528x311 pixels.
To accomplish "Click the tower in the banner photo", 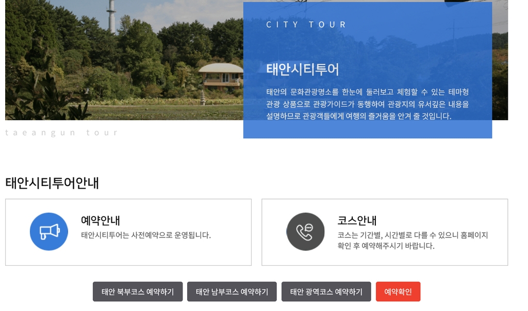I will coord(111,16).
